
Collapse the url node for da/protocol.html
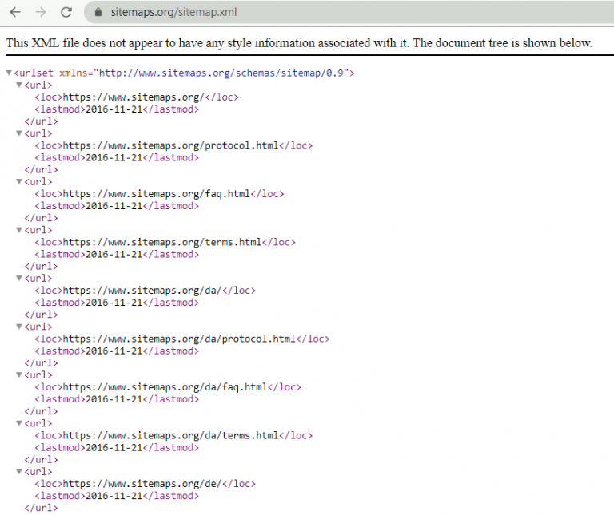pyautogui.click(x=19, y=326)
